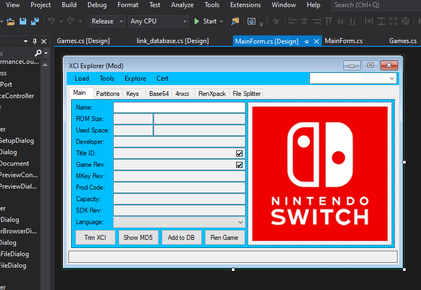Open the Redo history dropdown arrow
Screen dimensions: 421x290
click(80, 21)
